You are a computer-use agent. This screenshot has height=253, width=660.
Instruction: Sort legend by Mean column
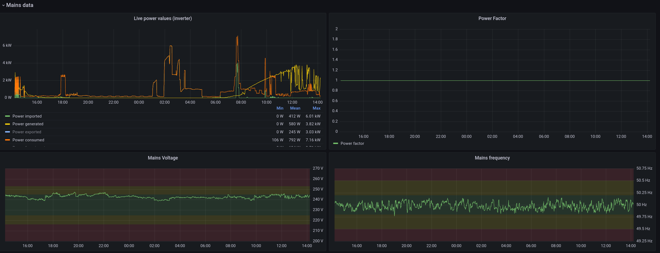point(295,108)
